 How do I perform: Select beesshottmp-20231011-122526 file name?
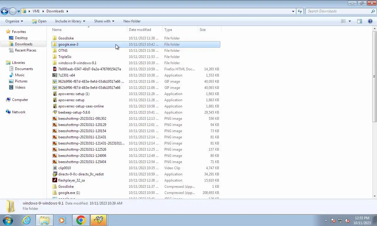pyautogui.click(x=82, y=149)
